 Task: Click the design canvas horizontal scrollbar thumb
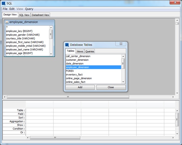coord(68,97)
